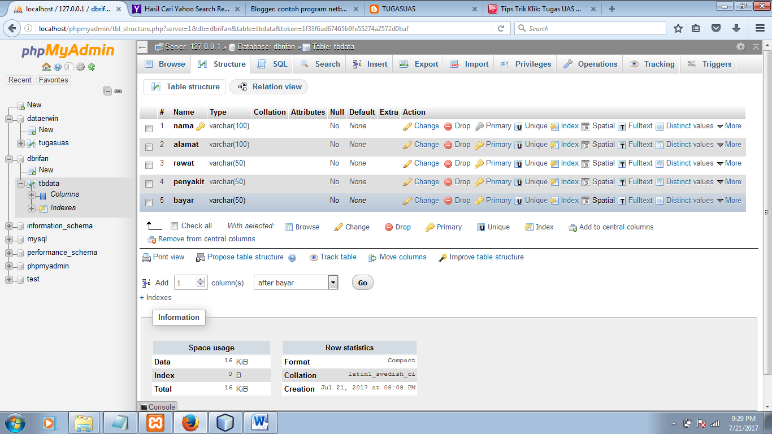772x434 pixels.
Task: Expand the mysql database tree node
Action: [x=8, y=238]
